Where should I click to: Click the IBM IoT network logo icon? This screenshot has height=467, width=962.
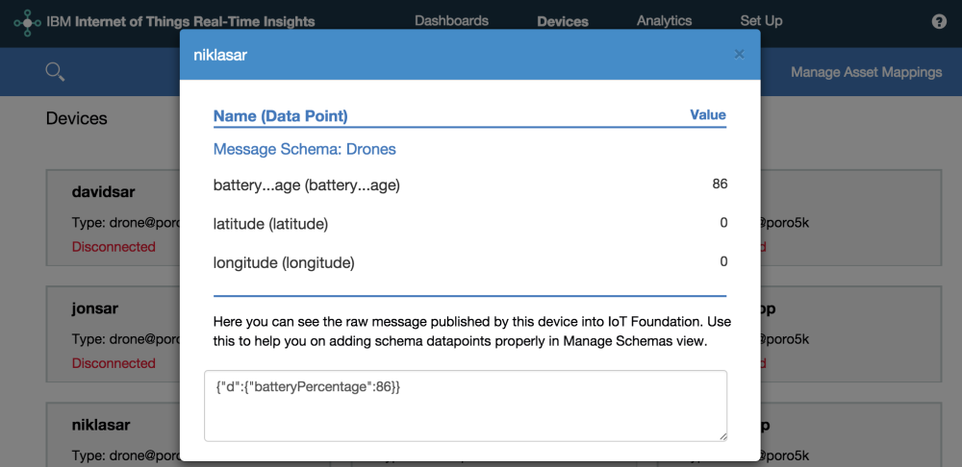[28, 21]
